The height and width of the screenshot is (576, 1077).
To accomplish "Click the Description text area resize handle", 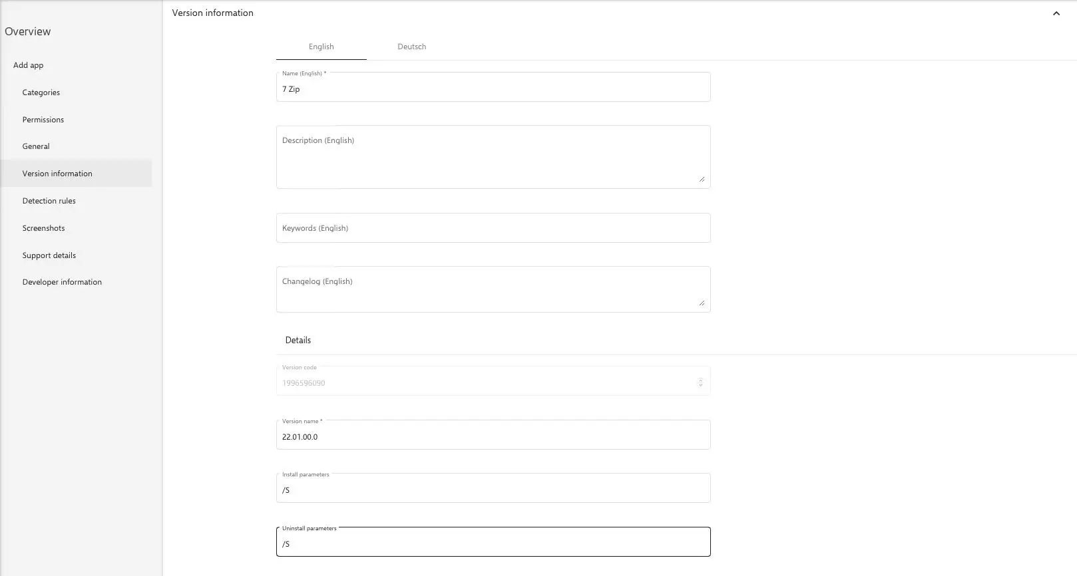I will point(702,179).
